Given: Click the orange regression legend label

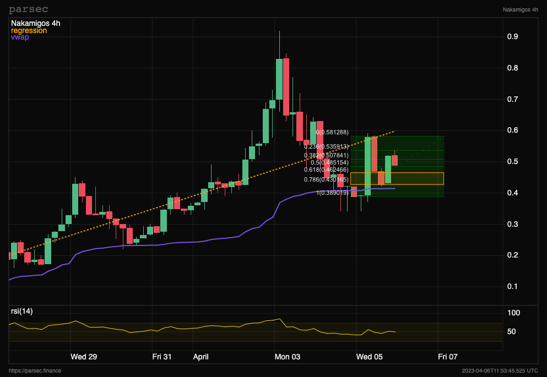Looking at the screenshot, I should (x=29, y=30).
